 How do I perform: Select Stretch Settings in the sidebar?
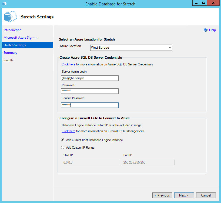click(15, 45)
